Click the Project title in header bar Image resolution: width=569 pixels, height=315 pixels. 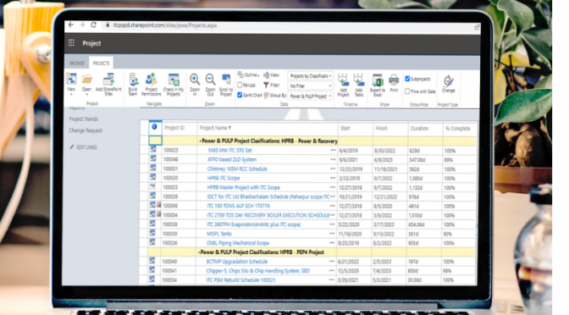pyautogui.click(x=91, y=43)
